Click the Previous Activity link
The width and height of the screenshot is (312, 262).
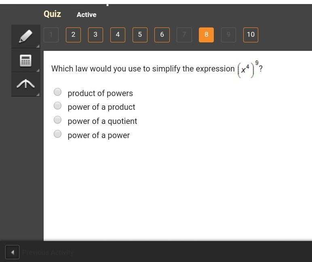coord(48,252)
